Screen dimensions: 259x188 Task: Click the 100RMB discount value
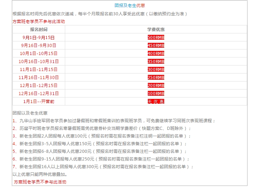pos(156,94)
